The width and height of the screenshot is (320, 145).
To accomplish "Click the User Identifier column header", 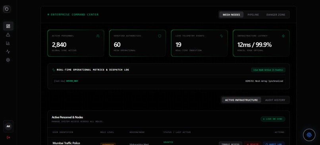I will 63,132.
